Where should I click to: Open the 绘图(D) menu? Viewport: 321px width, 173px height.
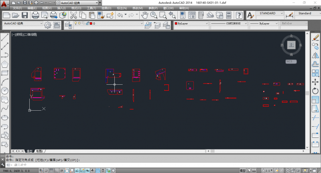click(x=107, y=8)
